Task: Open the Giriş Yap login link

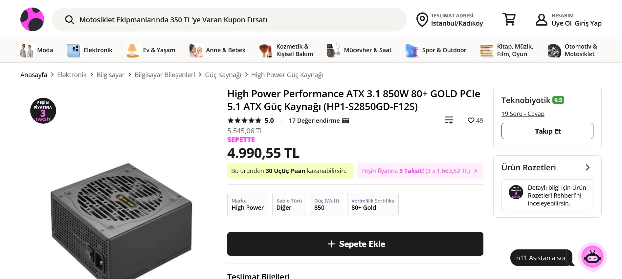Action: [588, 23]
